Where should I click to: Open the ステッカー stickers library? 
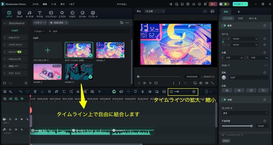(83, 14)
